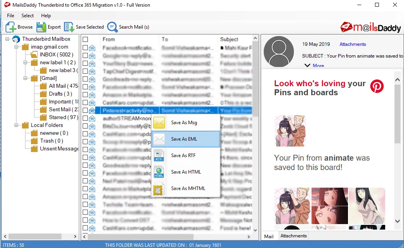Sort mails by the Subject column header
The height and width of the screenshot is (248, 404).
pos(235,40)
